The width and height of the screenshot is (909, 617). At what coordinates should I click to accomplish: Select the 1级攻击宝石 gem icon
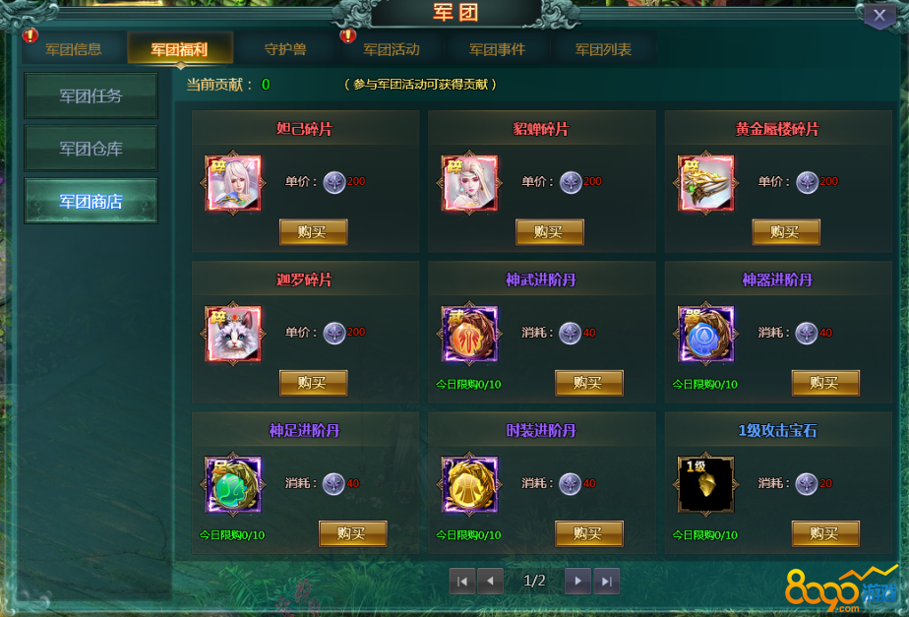point(706,485)
